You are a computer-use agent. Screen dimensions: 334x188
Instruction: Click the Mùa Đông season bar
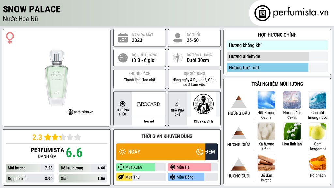(193, 177)
